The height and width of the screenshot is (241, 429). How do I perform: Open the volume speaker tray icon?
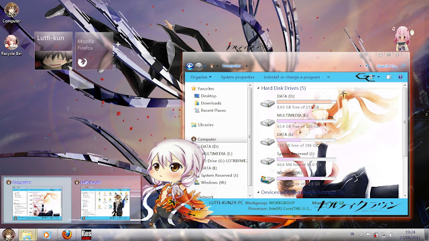[391, 235]
